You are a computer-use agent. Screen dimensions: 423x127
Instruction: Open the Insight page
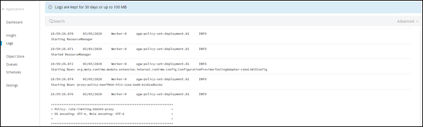[x=11, y=36]
